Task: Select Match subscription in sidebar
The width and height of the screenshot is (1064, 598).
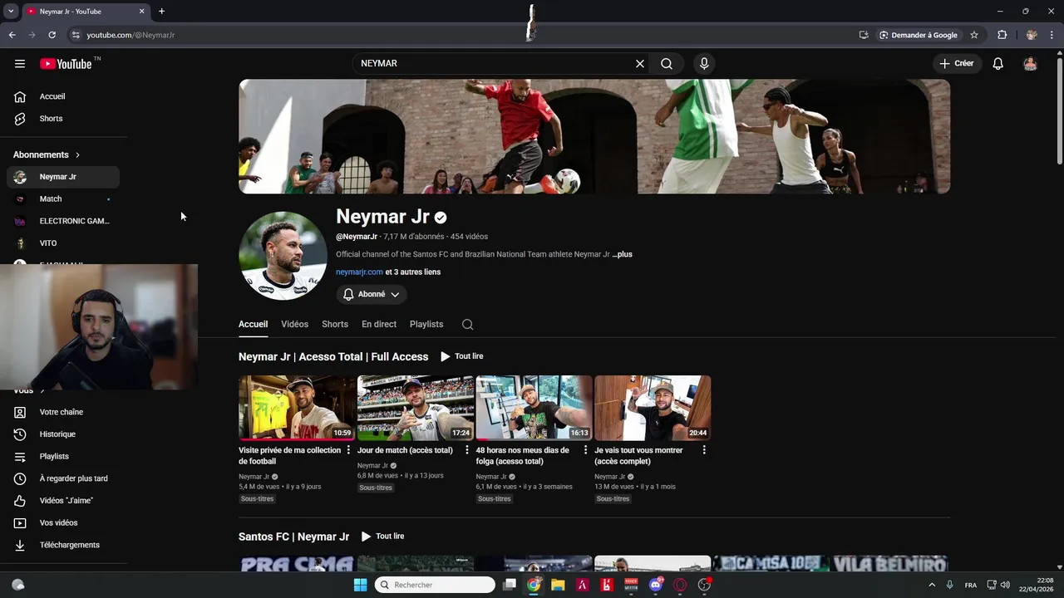Action: (x=63, y=199)
